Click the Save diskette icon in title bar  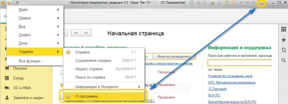pyautogui.click(x=192, y=3)
